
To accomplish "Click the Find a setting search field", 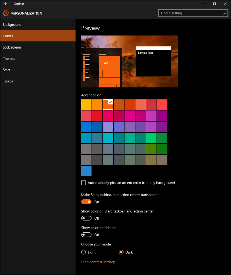I will point(188,13).
